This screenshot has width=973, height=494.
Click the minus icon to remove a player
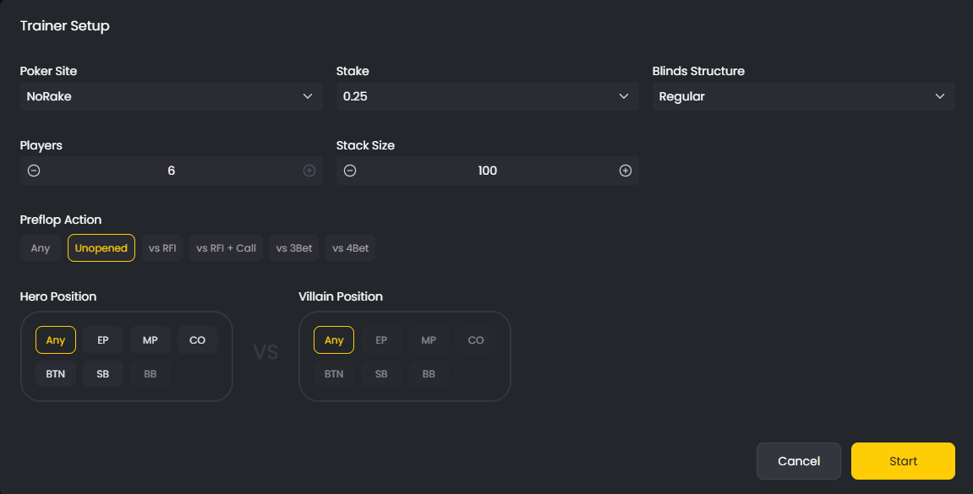(33, 170)
